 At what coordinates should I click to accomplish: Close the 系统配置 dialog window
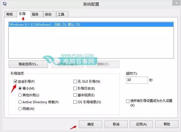[x=176, y=3]
